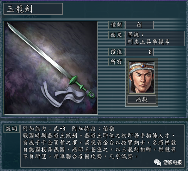The width and height of the screenshot is (188, 171).
Task: Click the sword history description paragraph
Action: (x=99, y=146)
